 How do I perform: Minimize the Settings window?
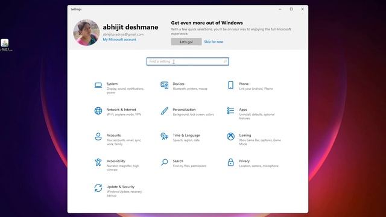280,9
